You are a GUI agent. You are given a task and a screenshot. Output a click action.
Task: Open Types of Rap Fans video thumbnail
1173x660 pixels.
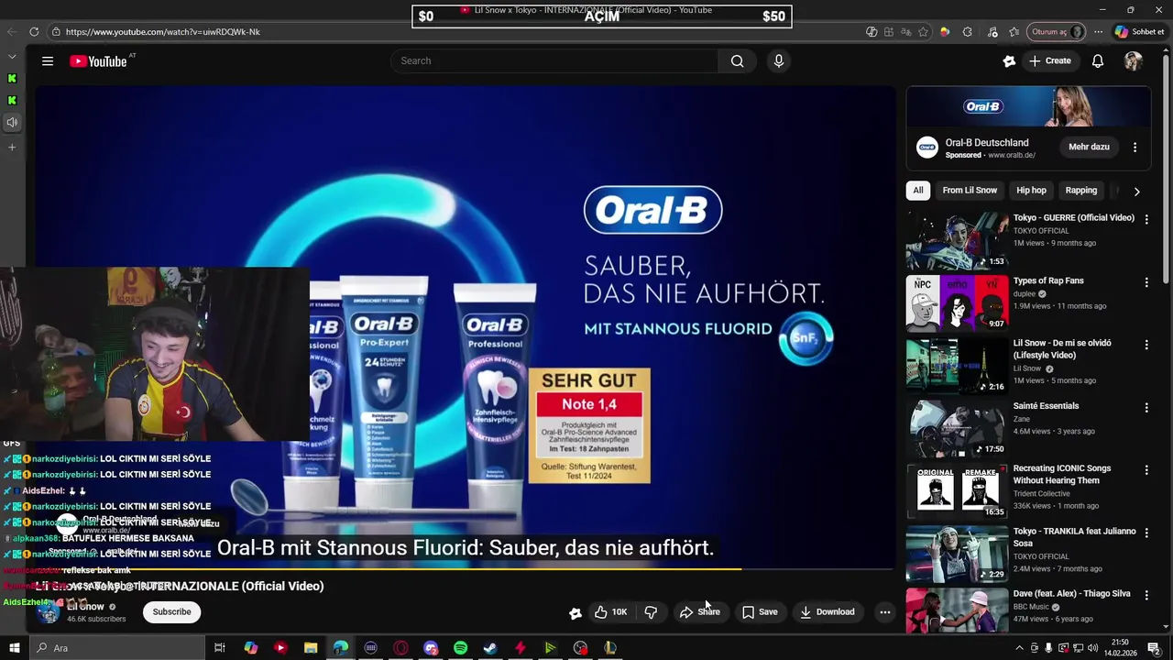pos(957,303)
